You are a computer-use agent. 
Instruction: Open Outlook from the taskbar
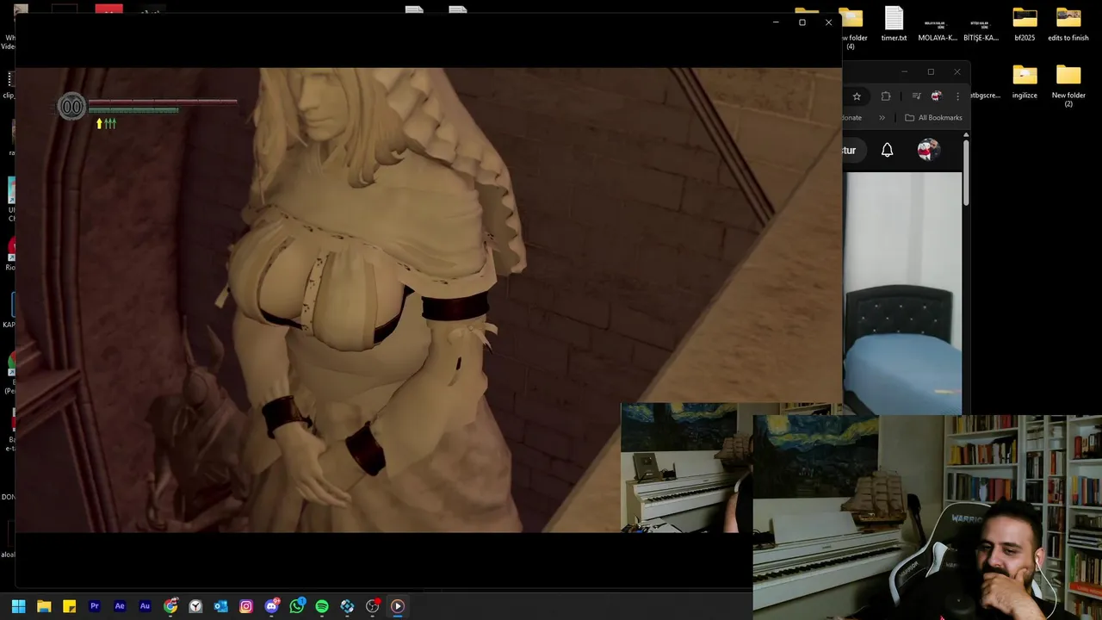220,606
